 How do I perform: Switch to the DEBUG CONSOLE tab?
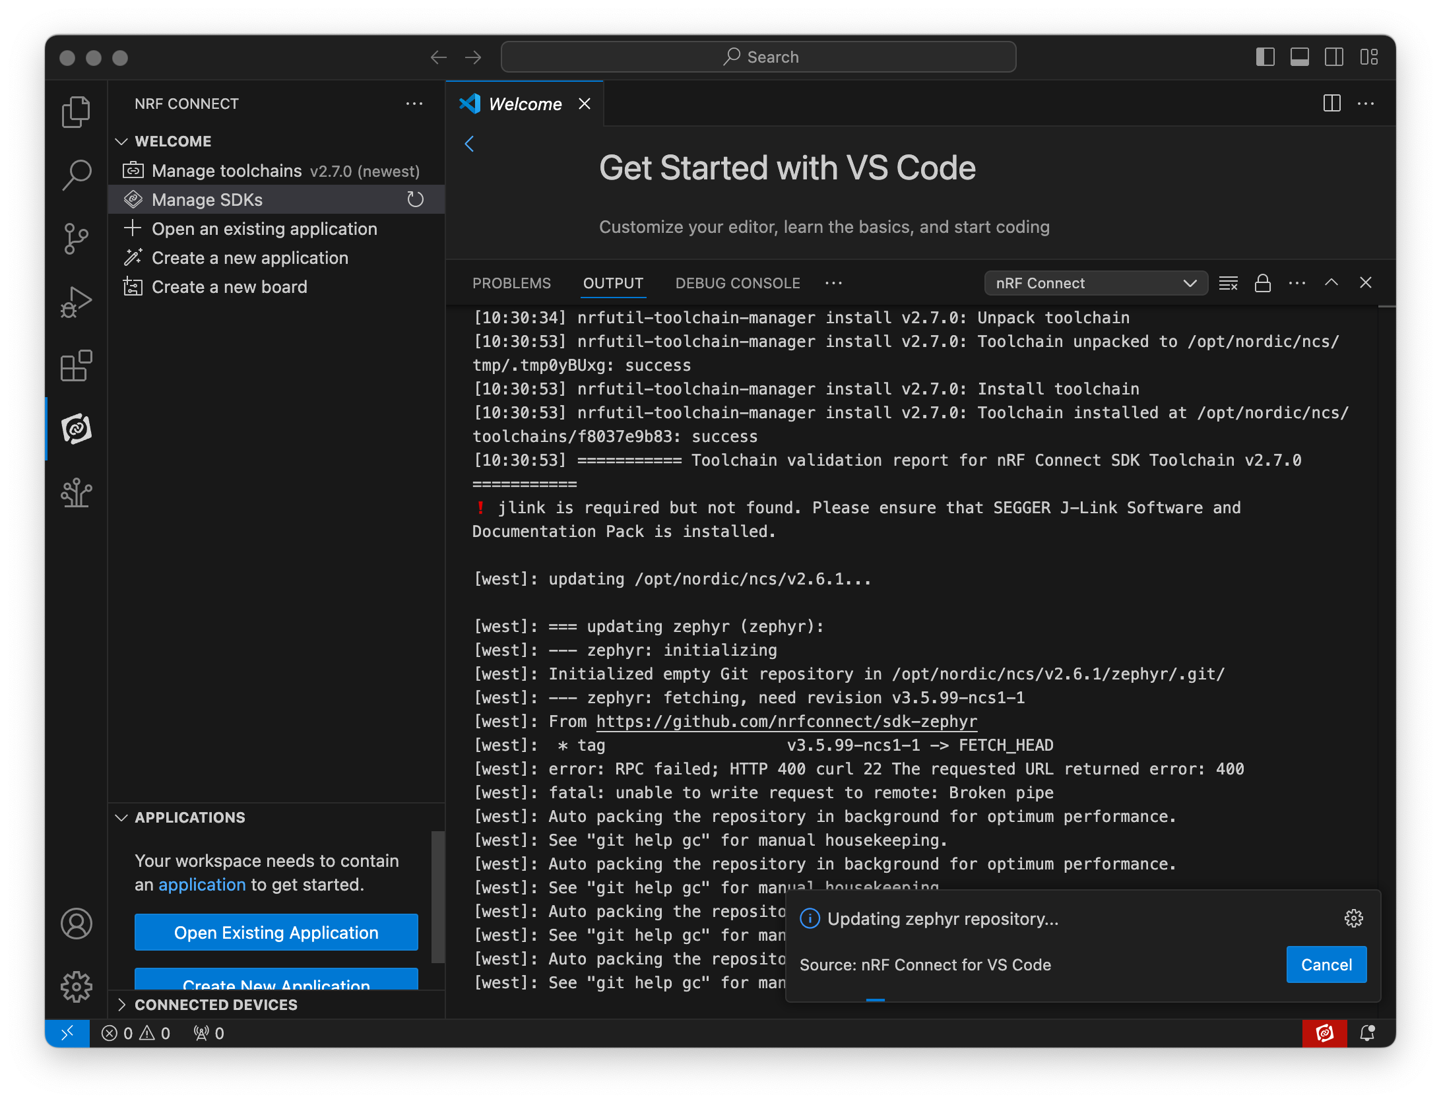pyautogui.click(x=738, y=283)
